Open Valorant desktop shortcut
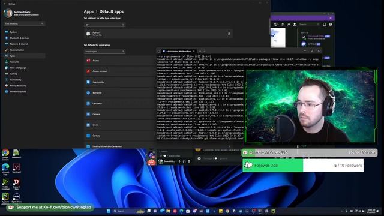The image size is (384, 216). [16, 169]
